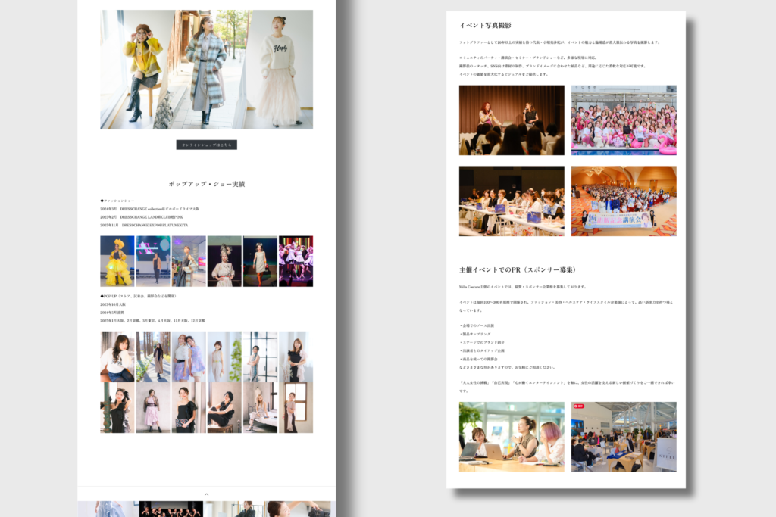Open the two women in lavender dresses photo
Image resolution: width=776 pixels, height=517 pixels.
pos(189,357)
